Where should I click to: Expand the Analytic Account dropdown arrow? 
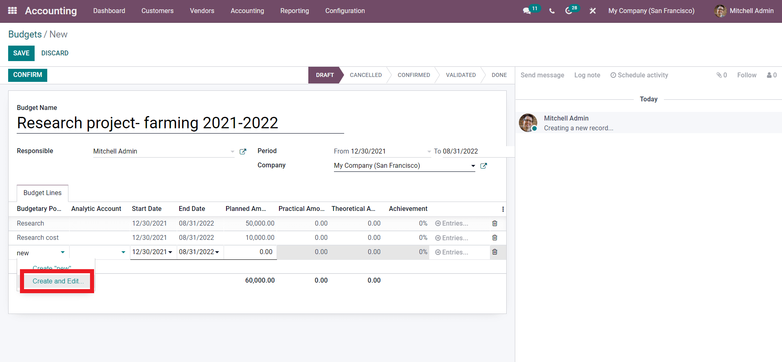(123, 252)
